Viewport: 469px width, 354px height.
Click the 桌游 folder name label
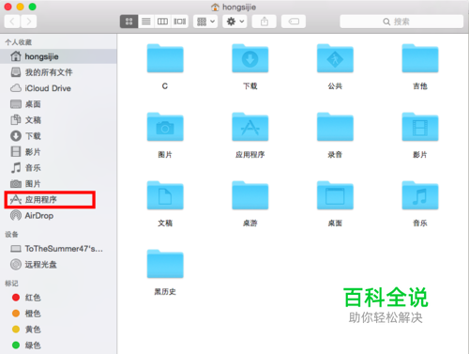click(250, 223)
